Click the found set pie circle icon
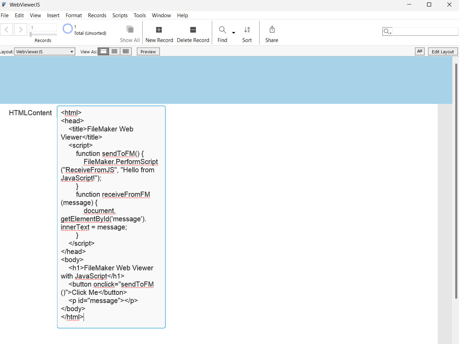This screenshot has height=344, width=459. point(68,29)
